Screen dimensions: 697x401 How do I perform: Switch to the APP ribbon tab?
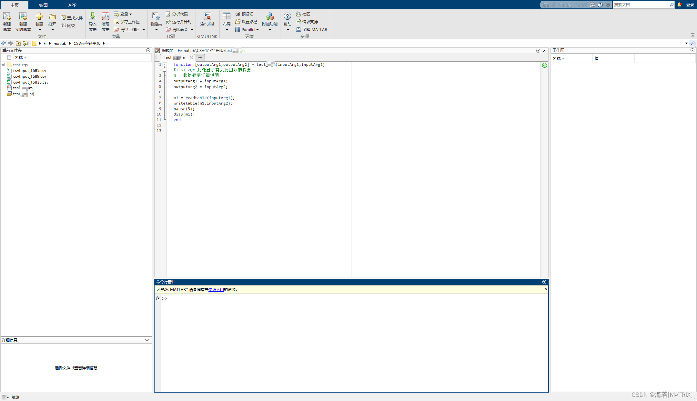72,5
